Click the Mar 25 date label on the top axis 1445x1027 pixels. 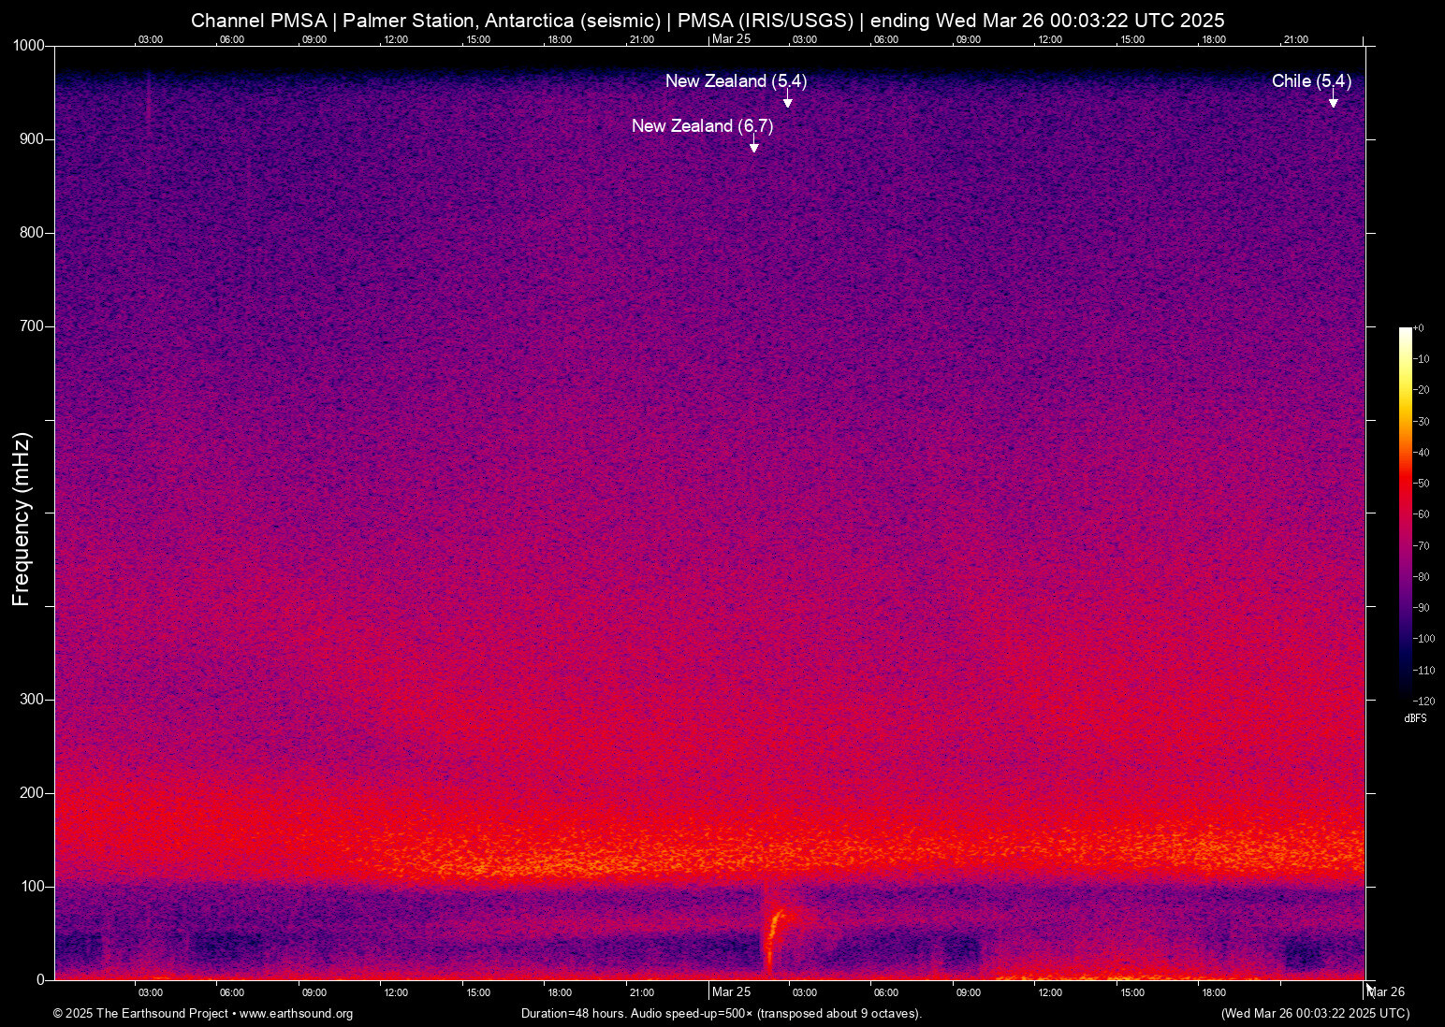pyautogui.click(x=731, y=39)
